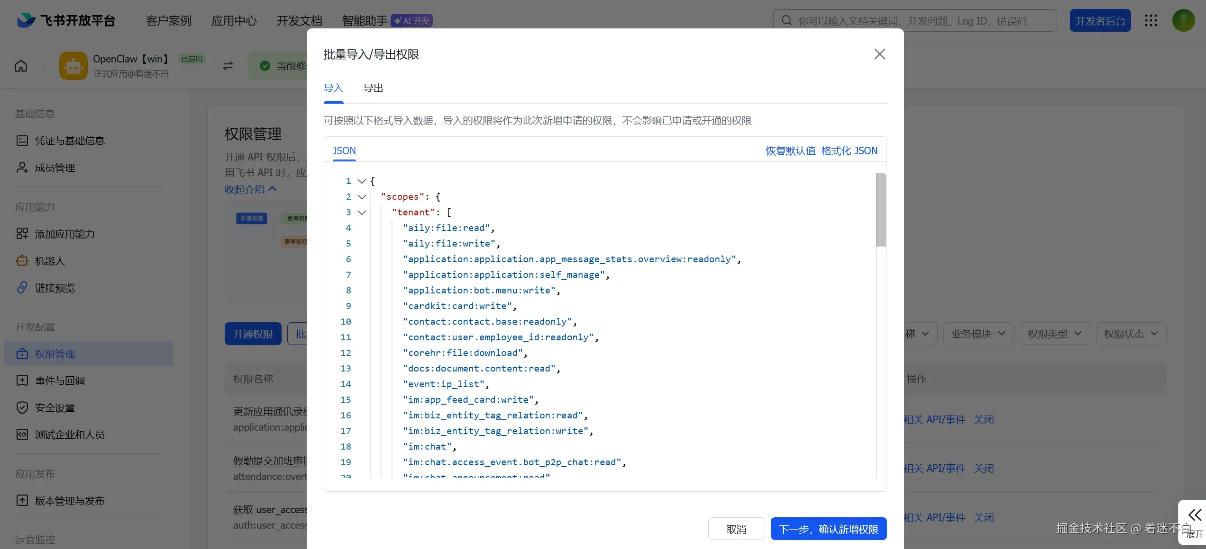Click the user avatar at the top right
This screenshot has height=549, width=1206.
[1183, 20]
